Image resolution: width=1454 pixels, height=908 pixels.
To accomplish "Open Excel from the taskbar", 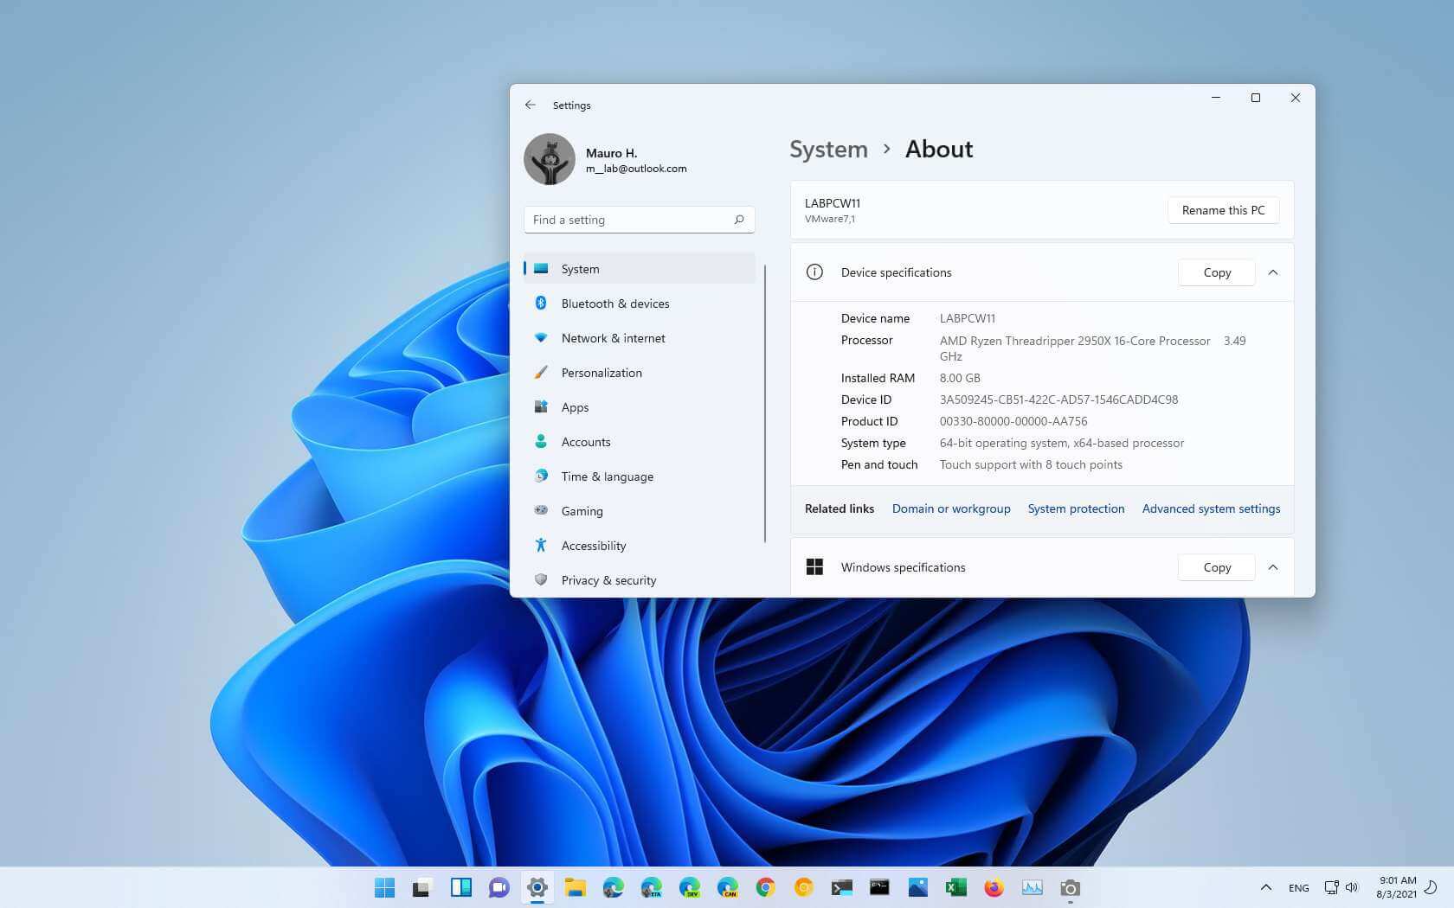I will click(955, 887).
